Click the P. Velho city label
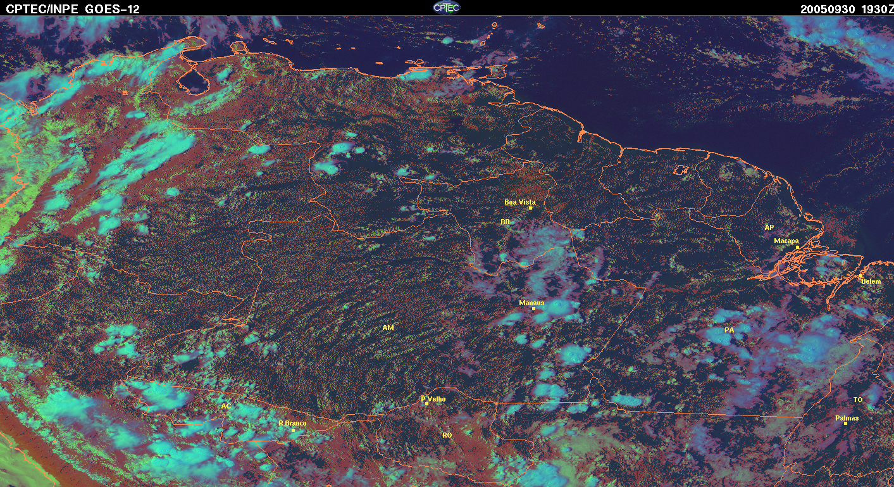 433,398
